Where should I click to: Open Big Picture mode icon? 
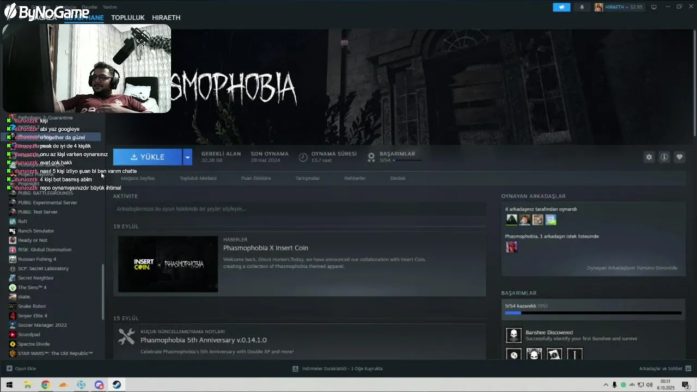pos(654,7)
